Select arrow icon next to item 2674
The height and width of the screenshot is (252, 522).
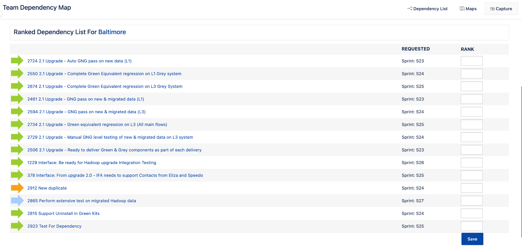tap(17, 86)
